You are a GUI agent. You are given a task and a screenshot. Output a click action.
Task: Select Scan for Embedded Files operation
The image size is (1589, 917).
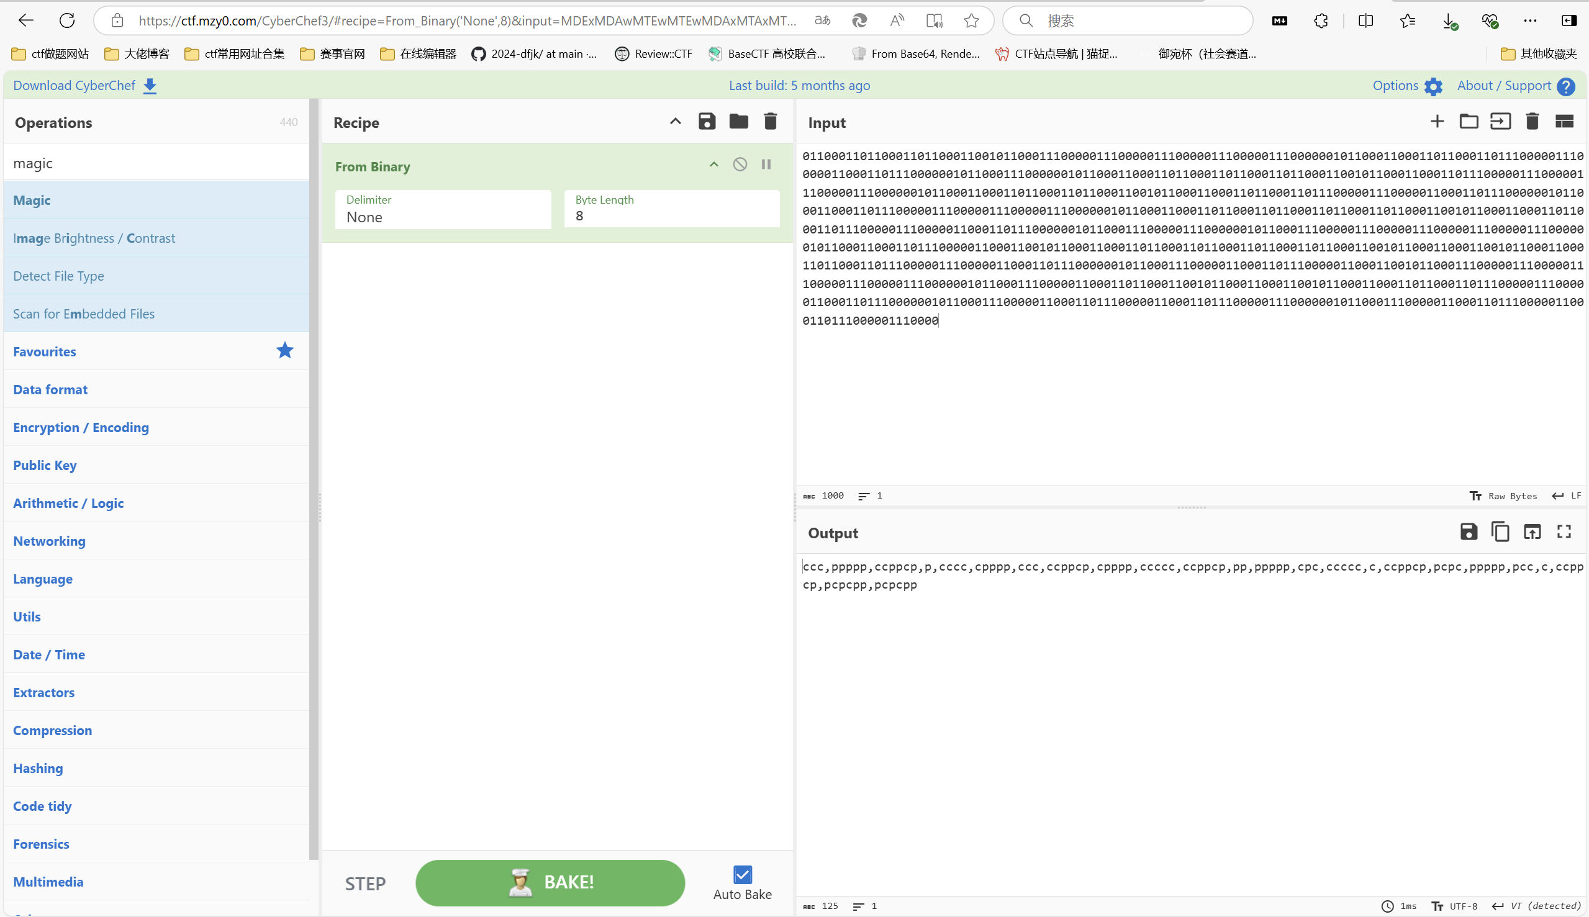[156, 313]
